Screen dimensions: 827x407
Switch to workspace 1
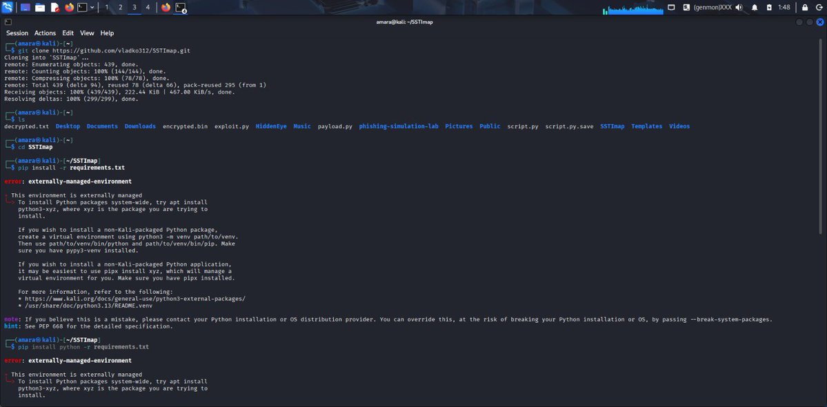[x=107, y=8]
